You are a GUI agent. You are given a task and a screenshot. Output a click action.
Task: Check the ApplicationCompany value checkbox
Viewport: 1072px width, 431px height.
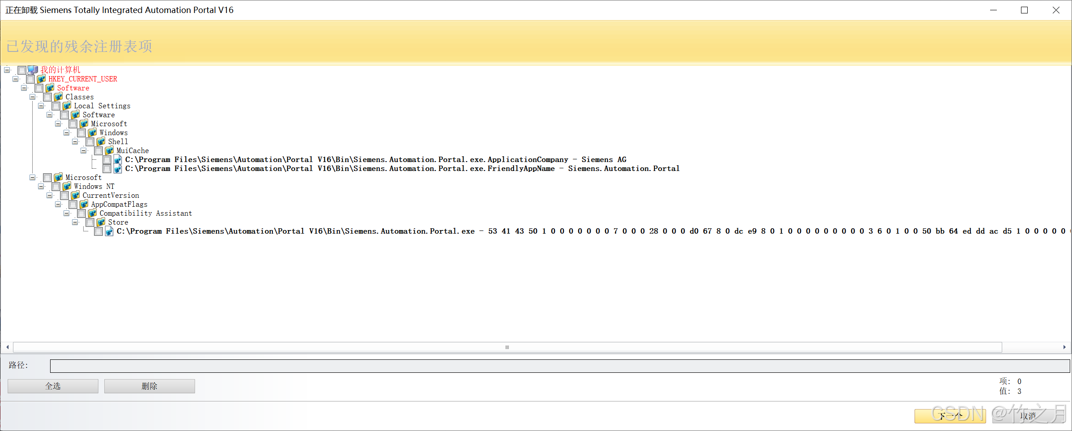coord(107,160)
